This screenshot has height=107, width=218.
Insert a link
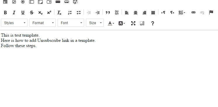point(193,13)
